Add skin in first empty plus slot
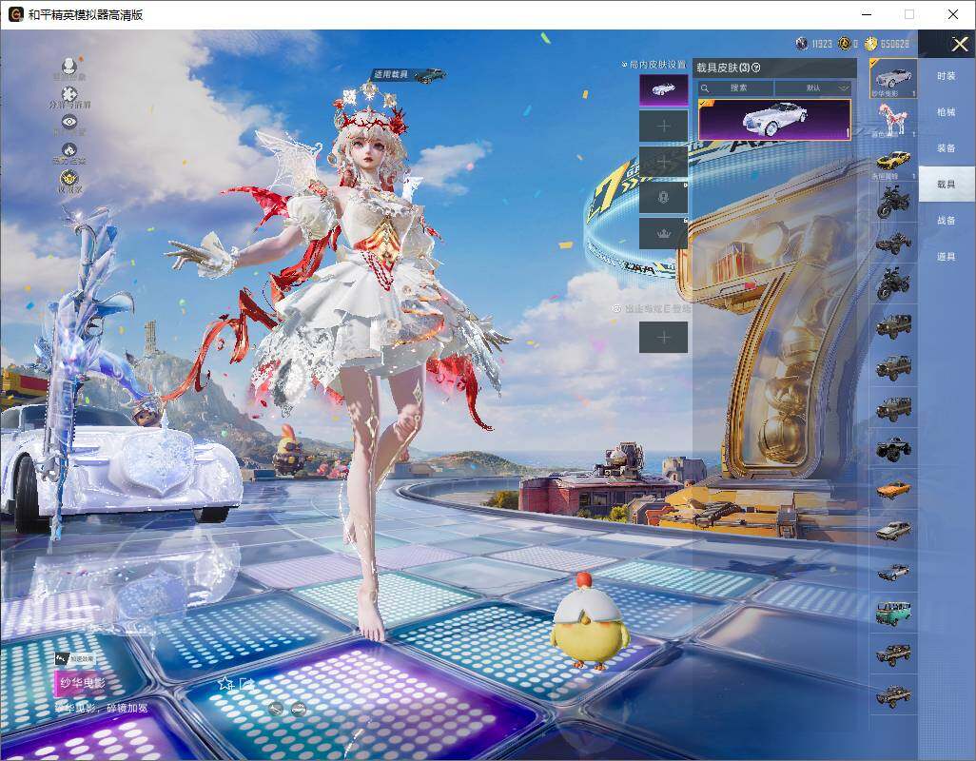 [664, 126]
